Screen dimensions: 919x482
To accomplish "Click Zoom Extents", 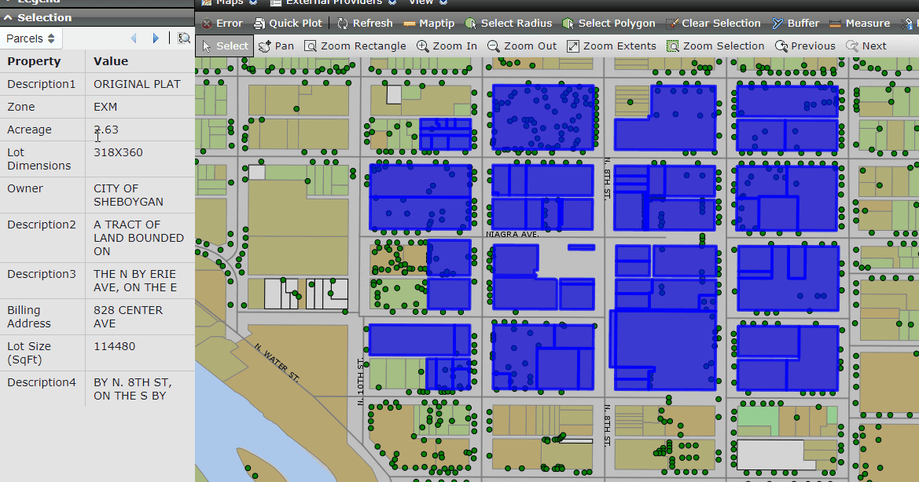I will coord(612,46).
